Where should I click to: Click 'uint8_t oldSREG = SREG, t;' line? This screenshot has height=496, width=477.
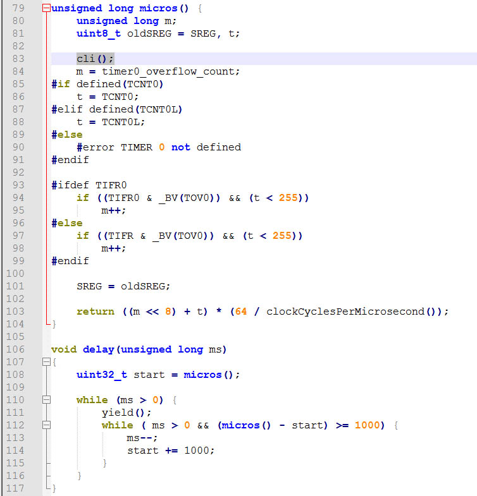click(158, 33)
